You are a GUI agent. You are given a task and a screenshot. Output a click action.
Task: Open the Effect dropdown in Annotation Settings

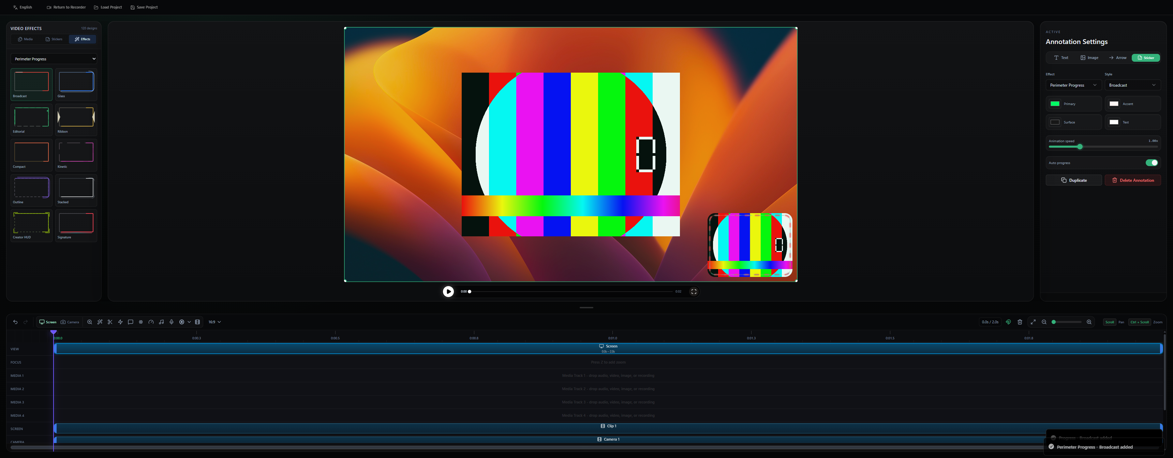pyautogui.click(x=1073, y=85)
